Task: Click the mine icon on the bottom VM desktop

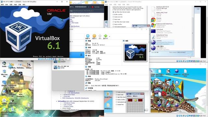Action: (177, 71)
